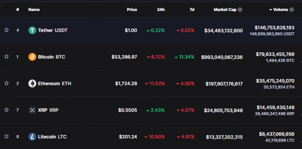Click the XRP logo icon
Screen dimensions: 302x149
32,110
